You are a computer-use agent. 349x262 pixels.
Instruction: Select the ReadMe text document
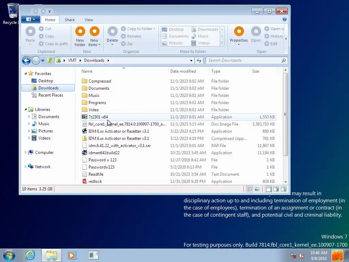tap(178, 174)
